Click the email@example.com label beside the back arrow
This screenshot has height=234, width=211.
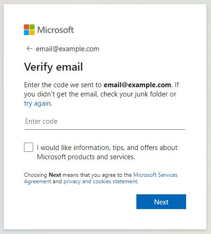coord(67,49)
